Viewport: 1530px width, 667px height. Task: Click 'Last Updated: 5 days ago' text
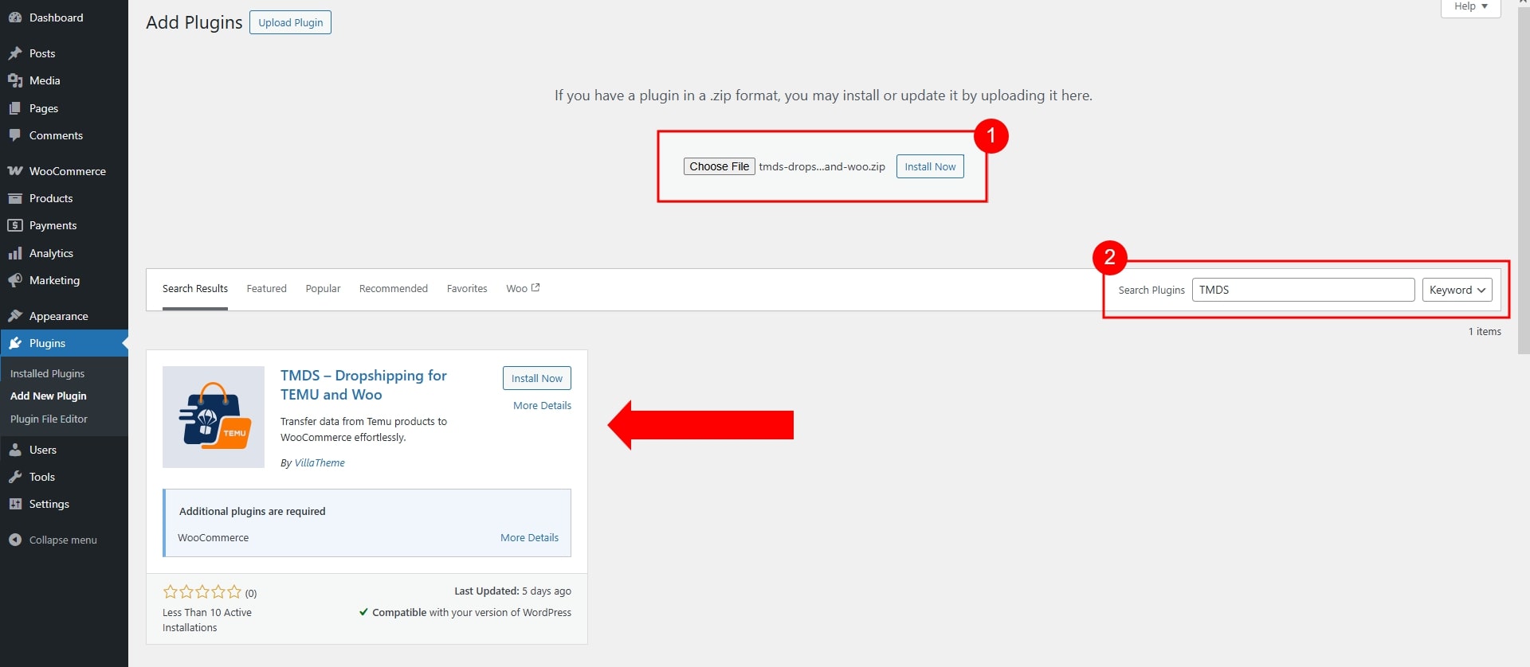[512, 591]
